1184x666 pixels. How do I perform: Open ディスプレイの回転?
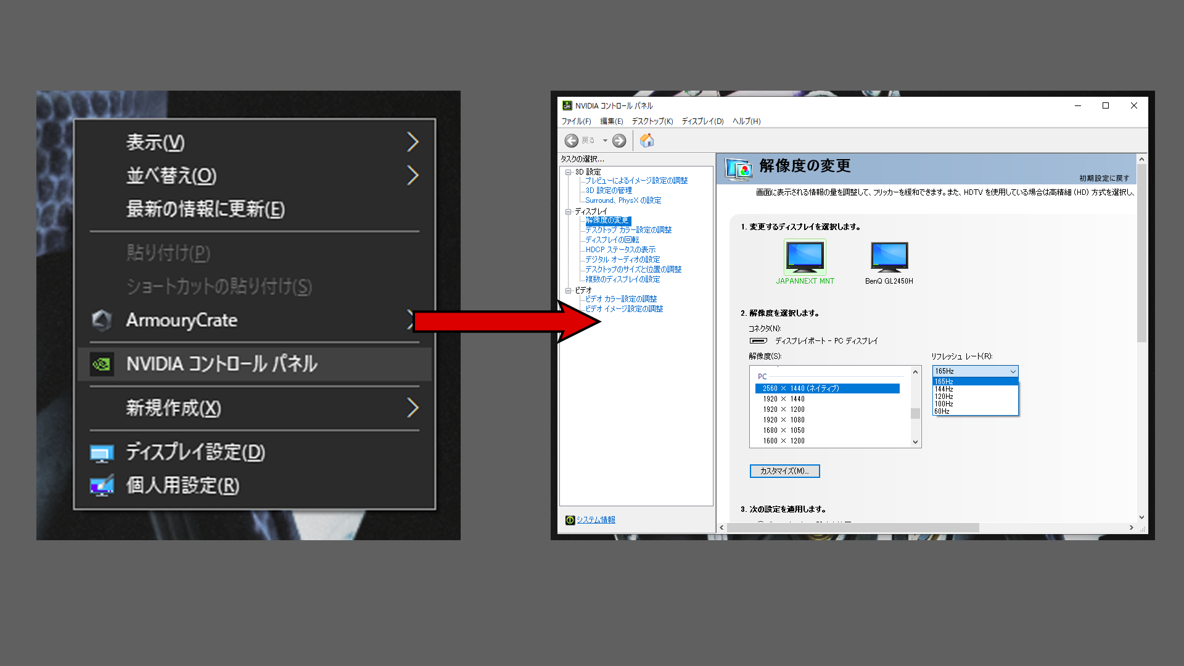(x=612, y=240)
